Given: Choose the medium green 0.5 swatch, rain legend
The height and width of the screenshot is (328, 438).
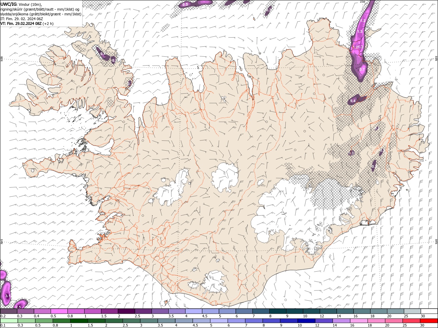Looking at the screenshot, I should tap(44, 321).
